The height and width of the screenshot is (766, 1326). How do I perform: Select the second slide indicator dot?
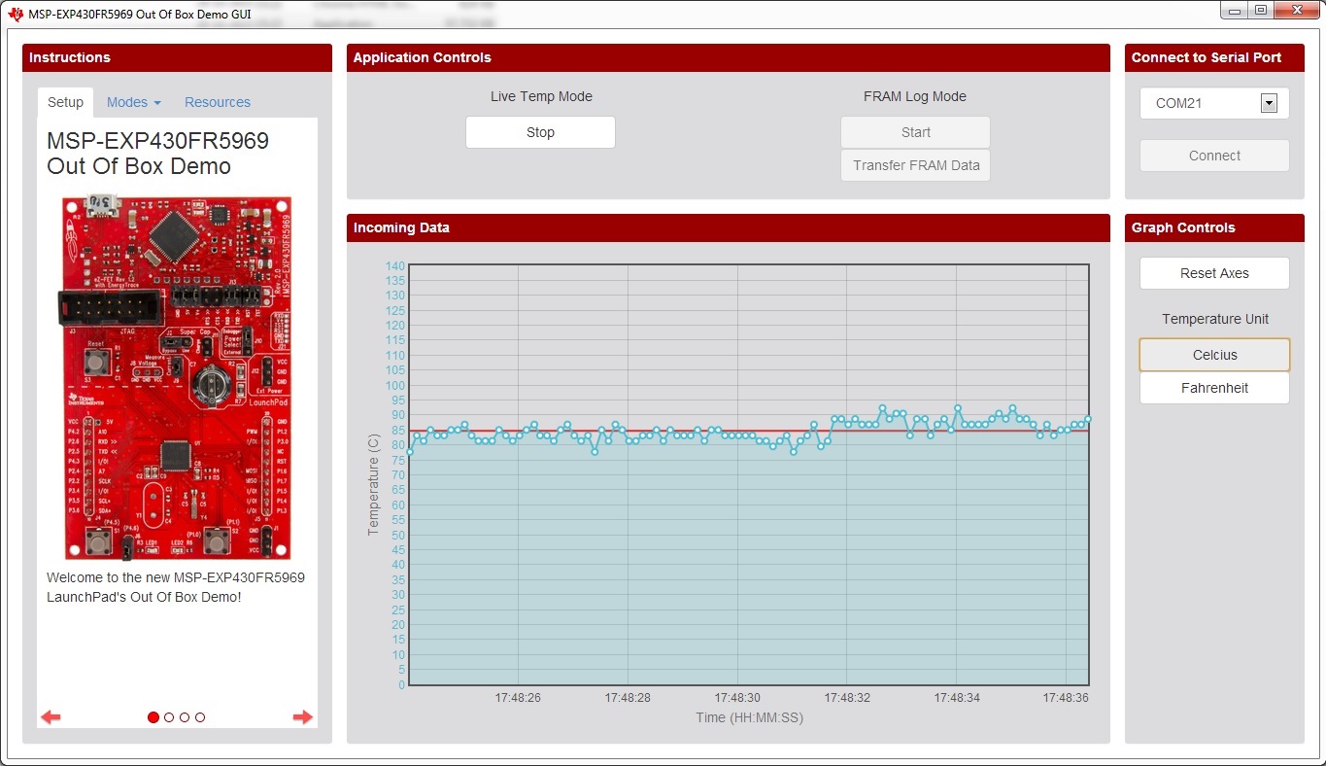[169, 717]
